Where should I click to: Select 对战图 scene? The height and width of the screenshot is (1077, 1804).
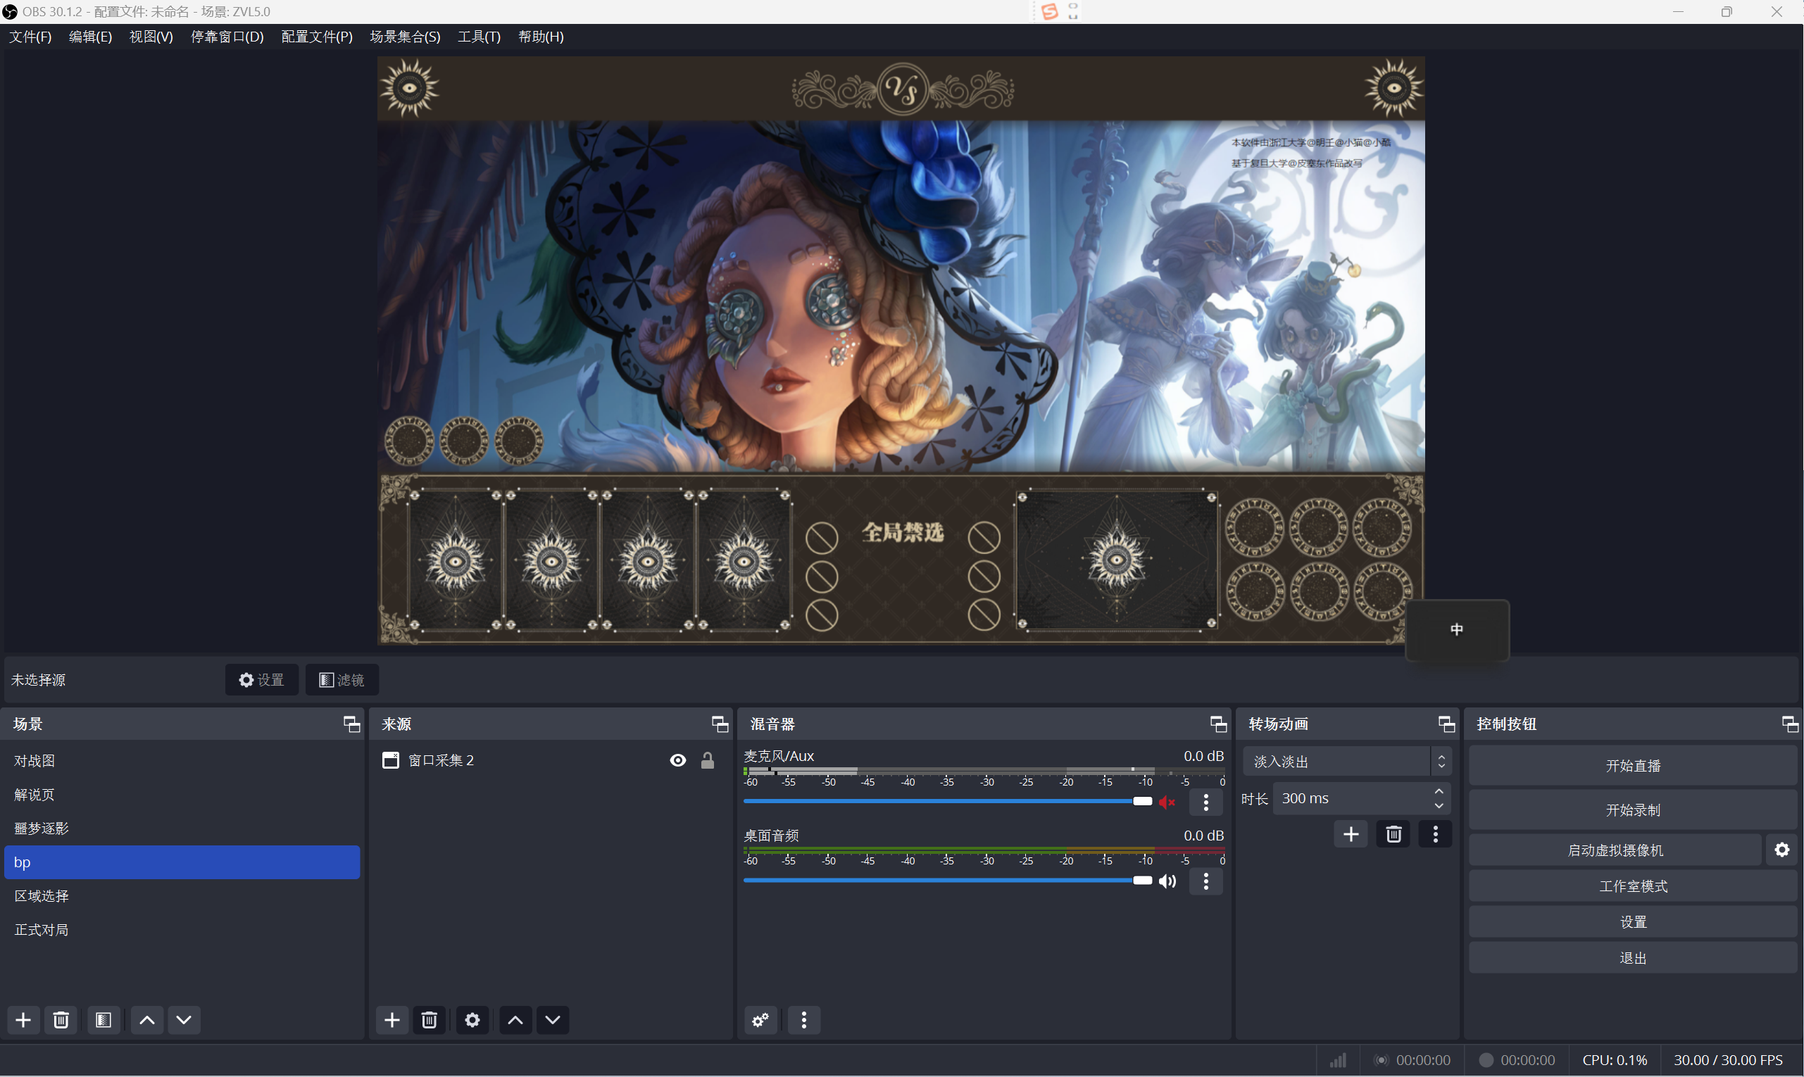coord(182,760)
